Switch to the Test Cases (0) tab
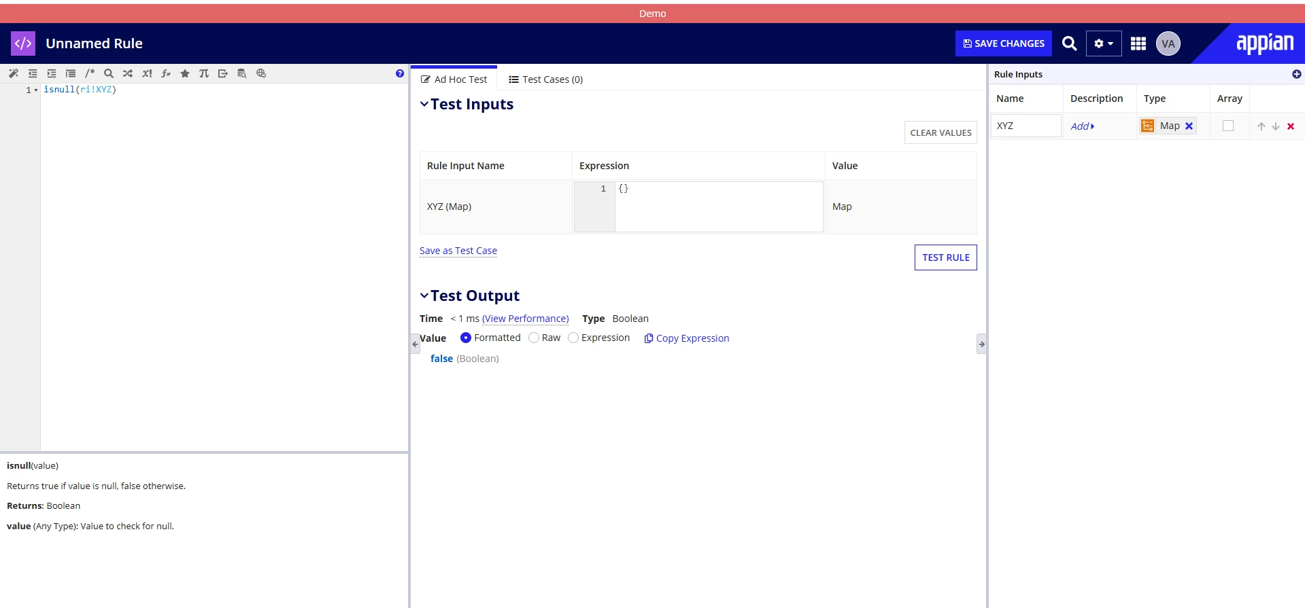 546,79
